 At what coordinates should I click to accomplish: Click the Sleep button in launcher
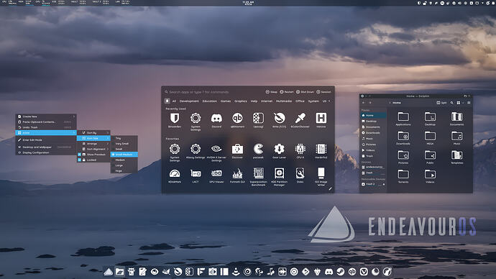tap(272, 92)
